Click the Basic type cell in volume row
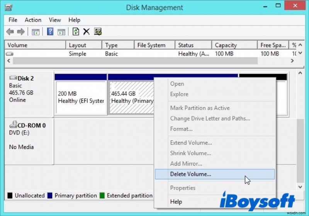The image size is (309, 216). [111, 54]
